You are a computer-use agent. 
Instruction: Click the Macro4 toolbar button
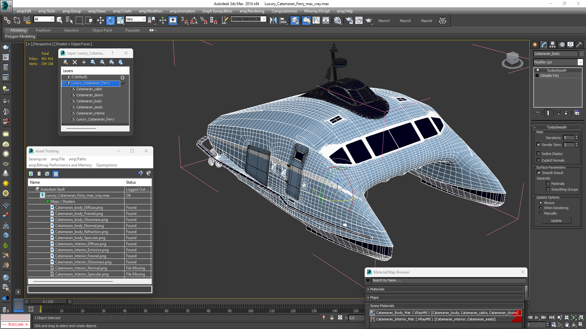[x=384, y=21]
